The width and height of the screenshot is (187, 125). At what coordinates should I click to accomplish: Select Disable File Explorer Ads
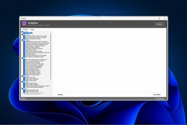pyautogui.click(x=32, y=90)
